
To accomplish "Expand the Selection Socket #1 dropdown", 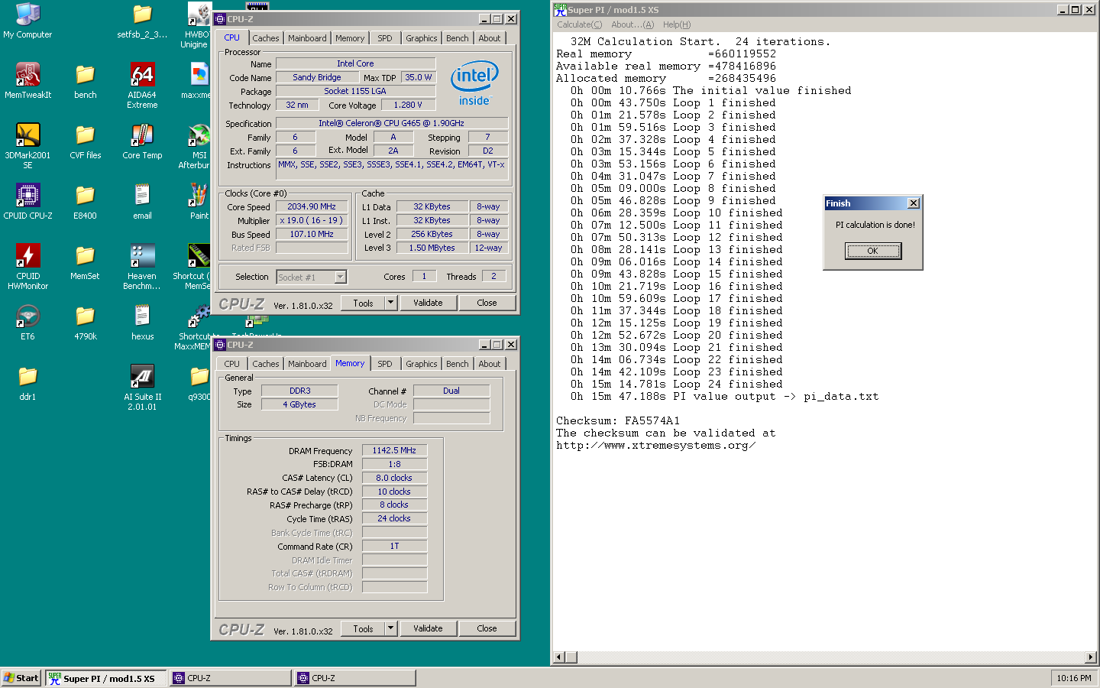I will coord(341,277).
